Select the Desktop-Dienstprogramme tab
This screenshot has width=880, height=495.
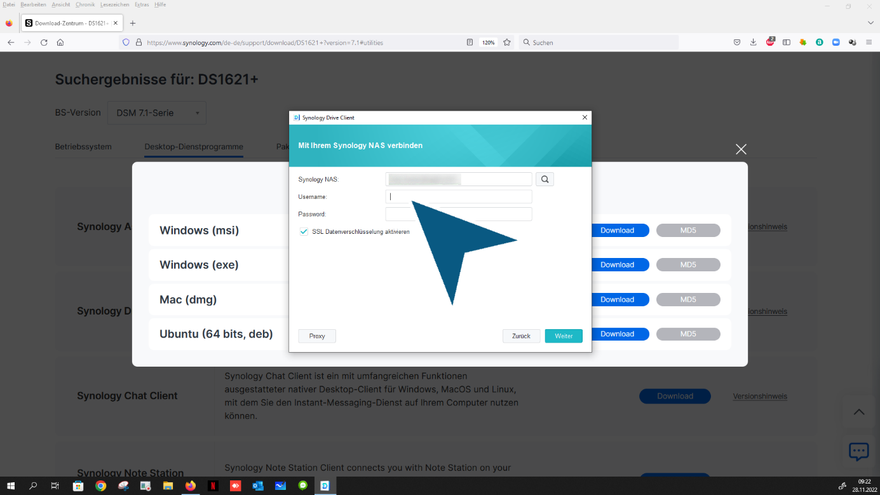point(194,147)
